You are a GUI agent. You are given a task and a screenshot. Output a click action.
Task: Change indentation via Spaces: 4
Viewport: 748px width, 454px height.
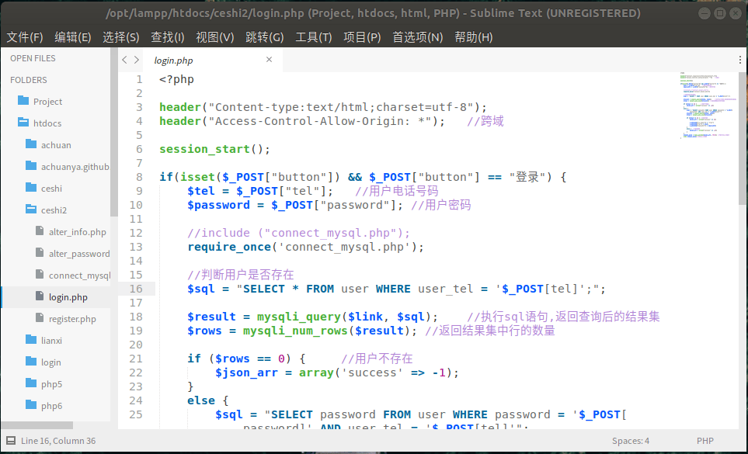pyautogui.click(x=630, y=441)
